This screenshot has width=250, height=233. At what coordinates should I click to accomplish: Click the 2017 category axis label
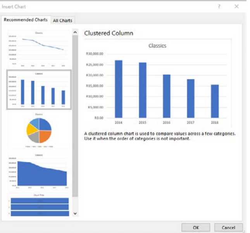click(x=191, y=123)
